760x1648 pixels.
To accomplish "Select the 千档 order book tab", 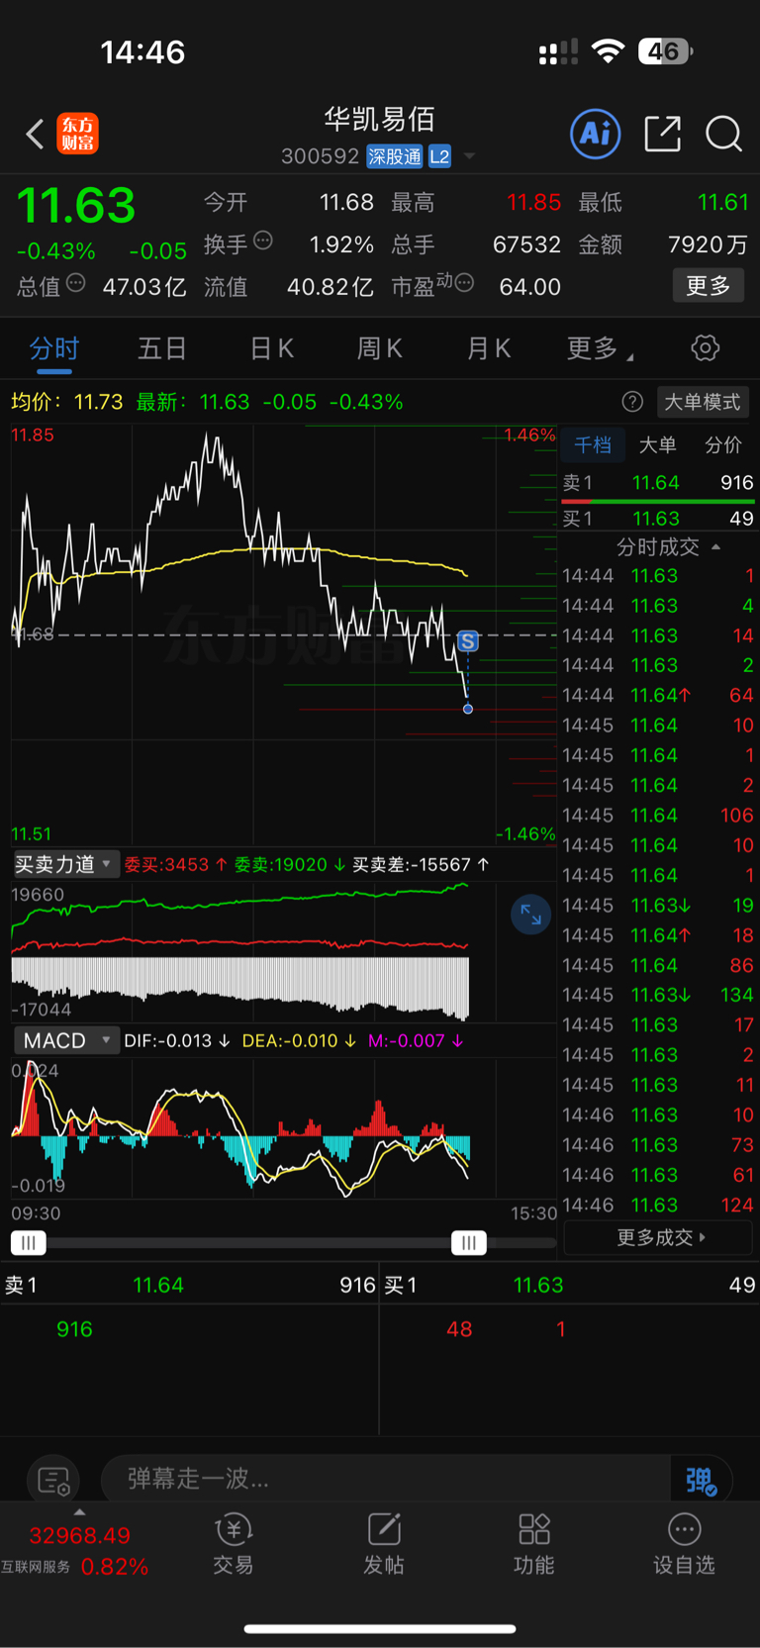I will coord(593,445).
